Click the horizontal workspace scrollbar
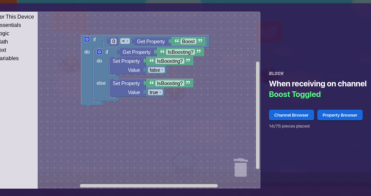The width and height of the screenshot is (371, 196). click(149, 186)
